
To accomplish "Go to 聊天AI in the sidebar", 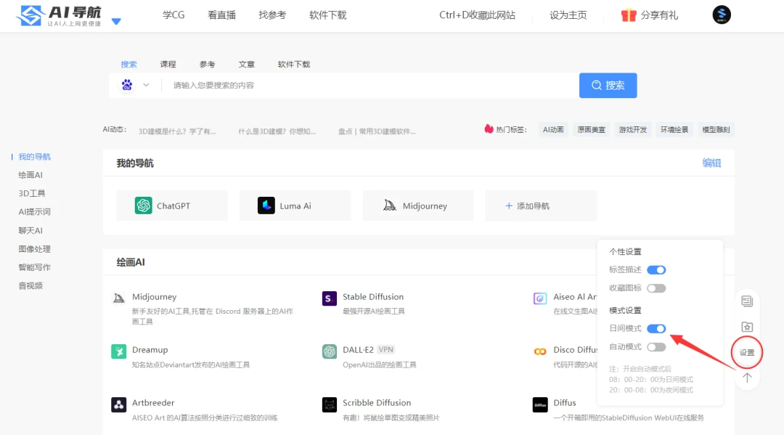I will (30, 230).
